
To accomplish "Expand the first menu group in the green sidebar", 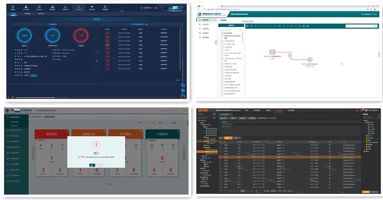I will (17, 117).
